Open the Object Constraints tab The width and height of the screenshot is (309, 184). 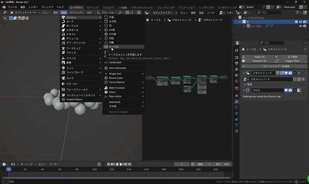pyautogui.click(x=237, y=119)
